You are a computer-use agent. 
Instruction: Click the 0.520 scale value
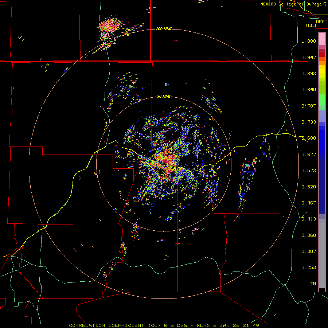pos(309,187)
